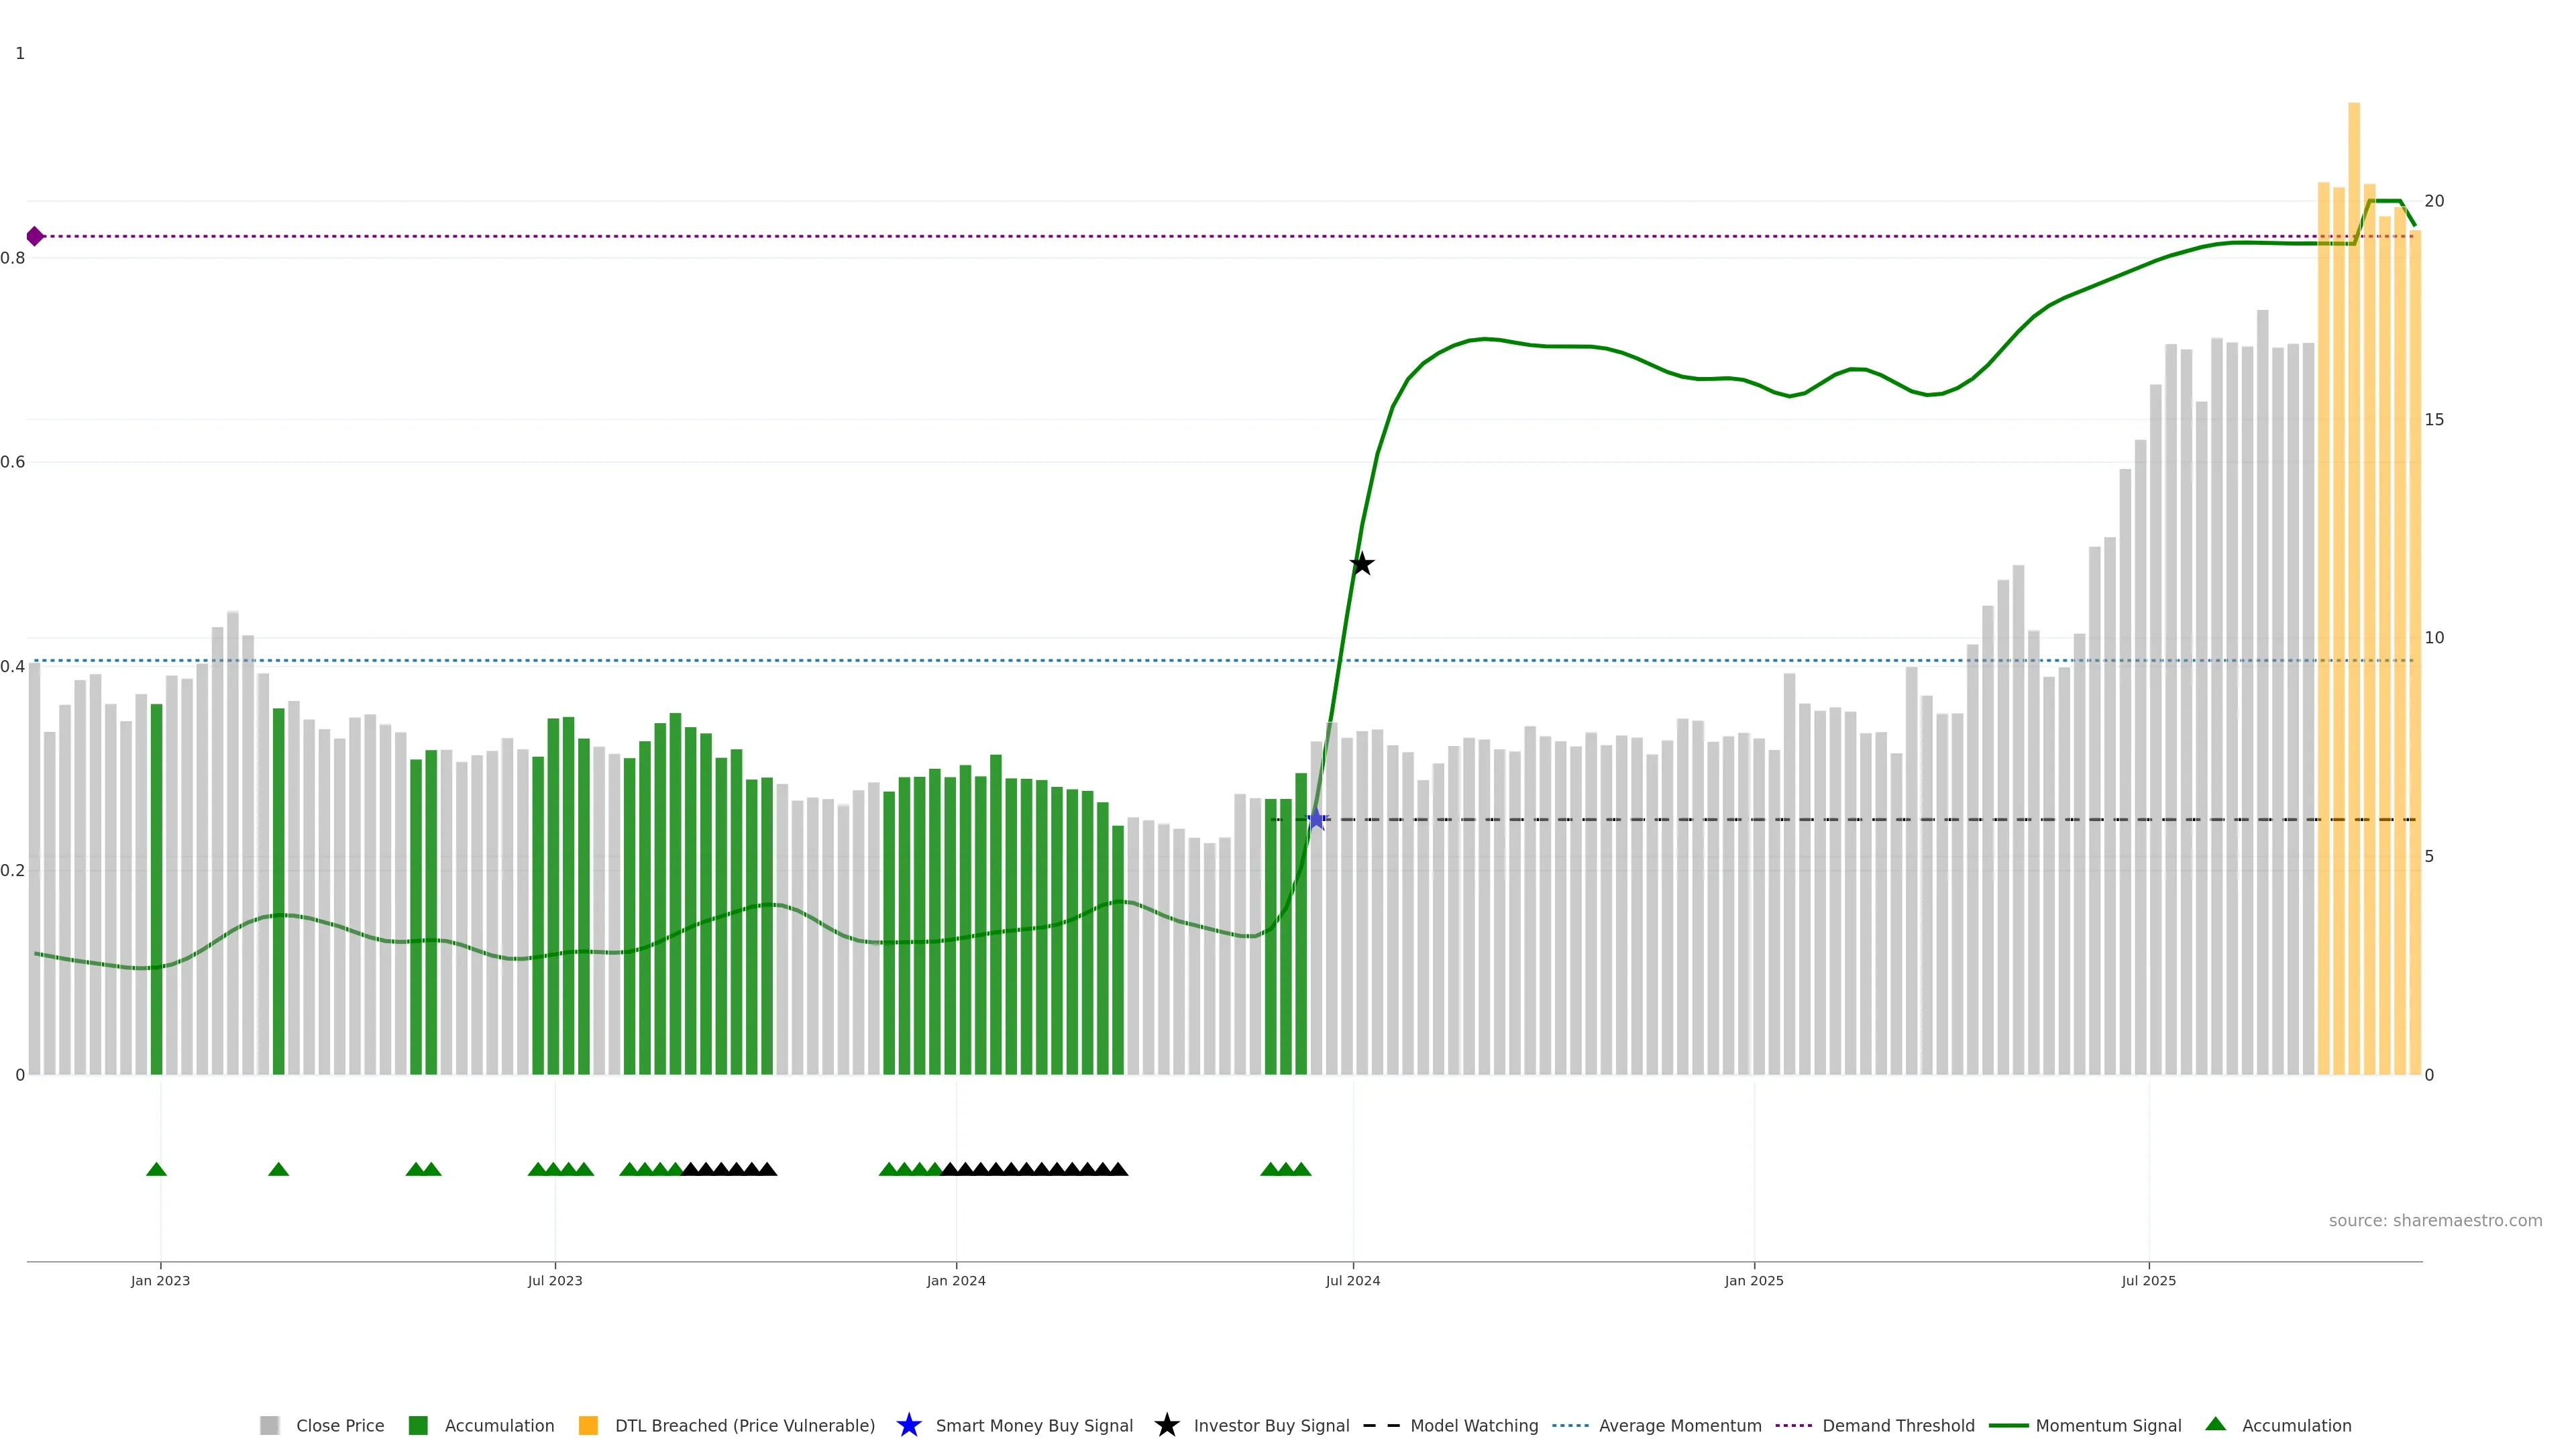The width and height of the screenshot is (2576, 1449).
Task: Click the black Investor Buy Signal star on chart
Action: [x=1361, y=564]
